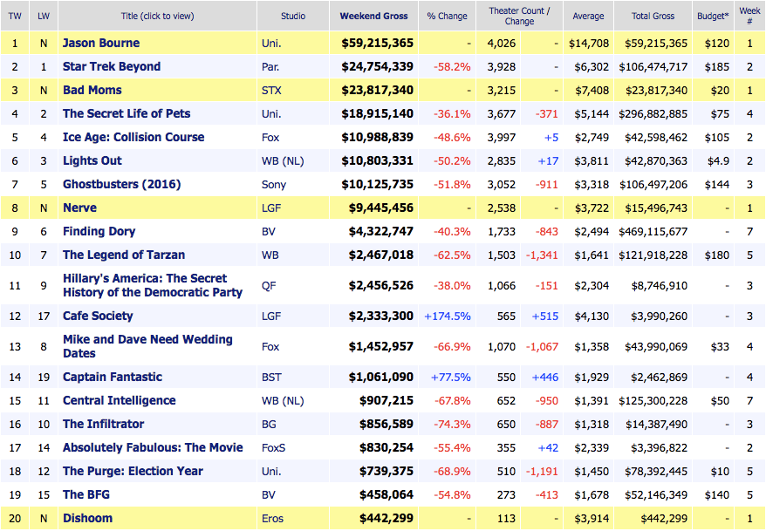
Task: Select the +174.5% change value
Action: pyautogui.click(x=447, y=317)
